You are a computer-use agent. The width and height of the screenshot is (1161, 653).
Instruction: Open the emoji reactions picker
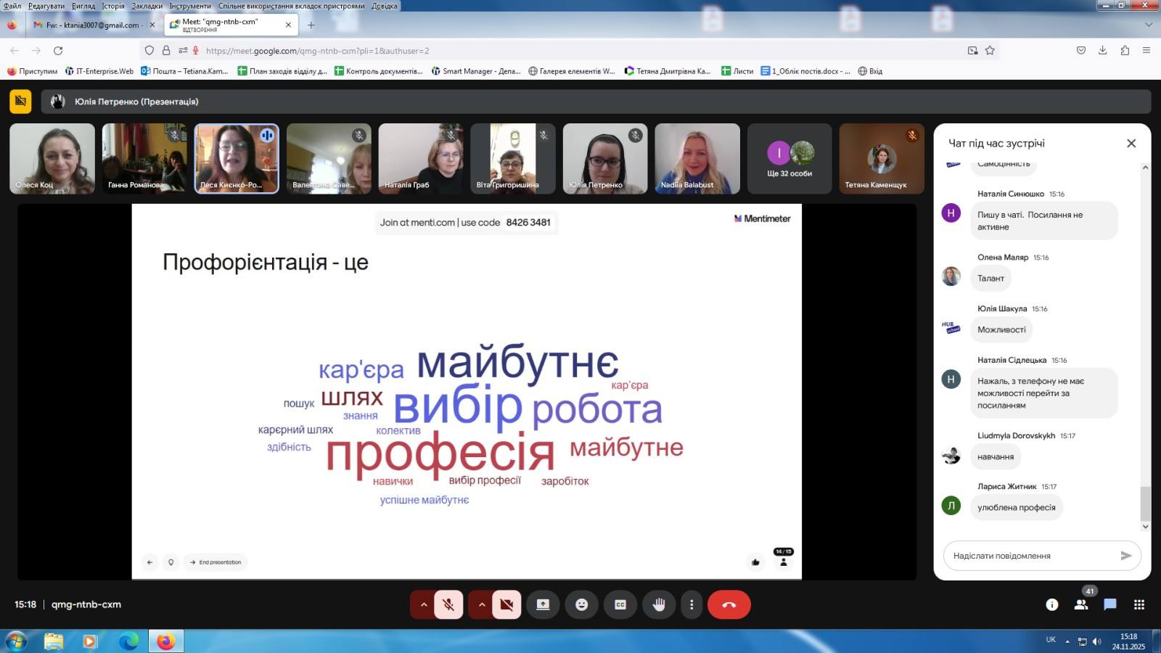(581, 604)
